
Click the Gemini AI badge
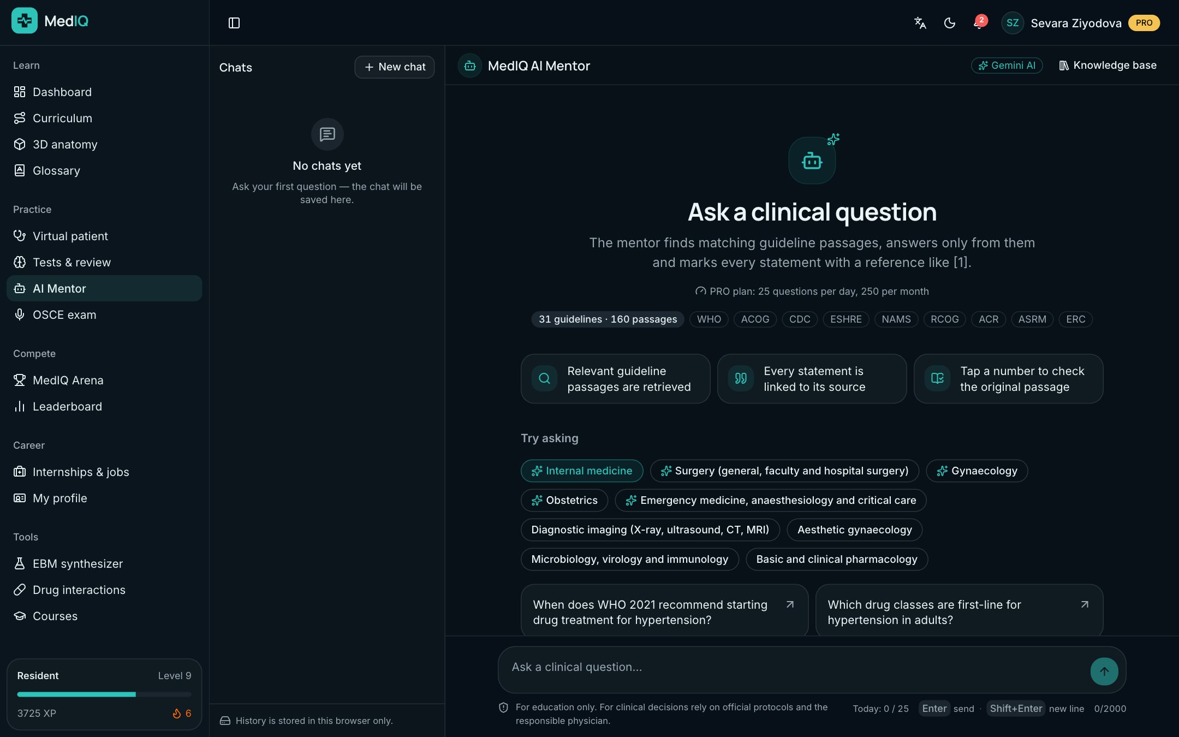(1007, 66)
